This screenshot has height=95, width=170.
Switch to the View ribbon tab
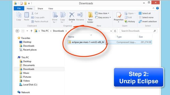(x=51, y=8)
